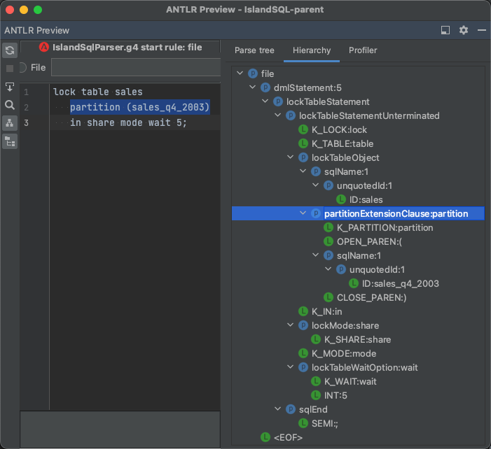Click line number 3 in the gutter
Viewport: 491px width, 449px height.
[x=27, y=122]
